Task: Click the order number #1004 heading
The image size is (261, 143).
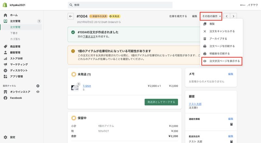Action: 82,16
